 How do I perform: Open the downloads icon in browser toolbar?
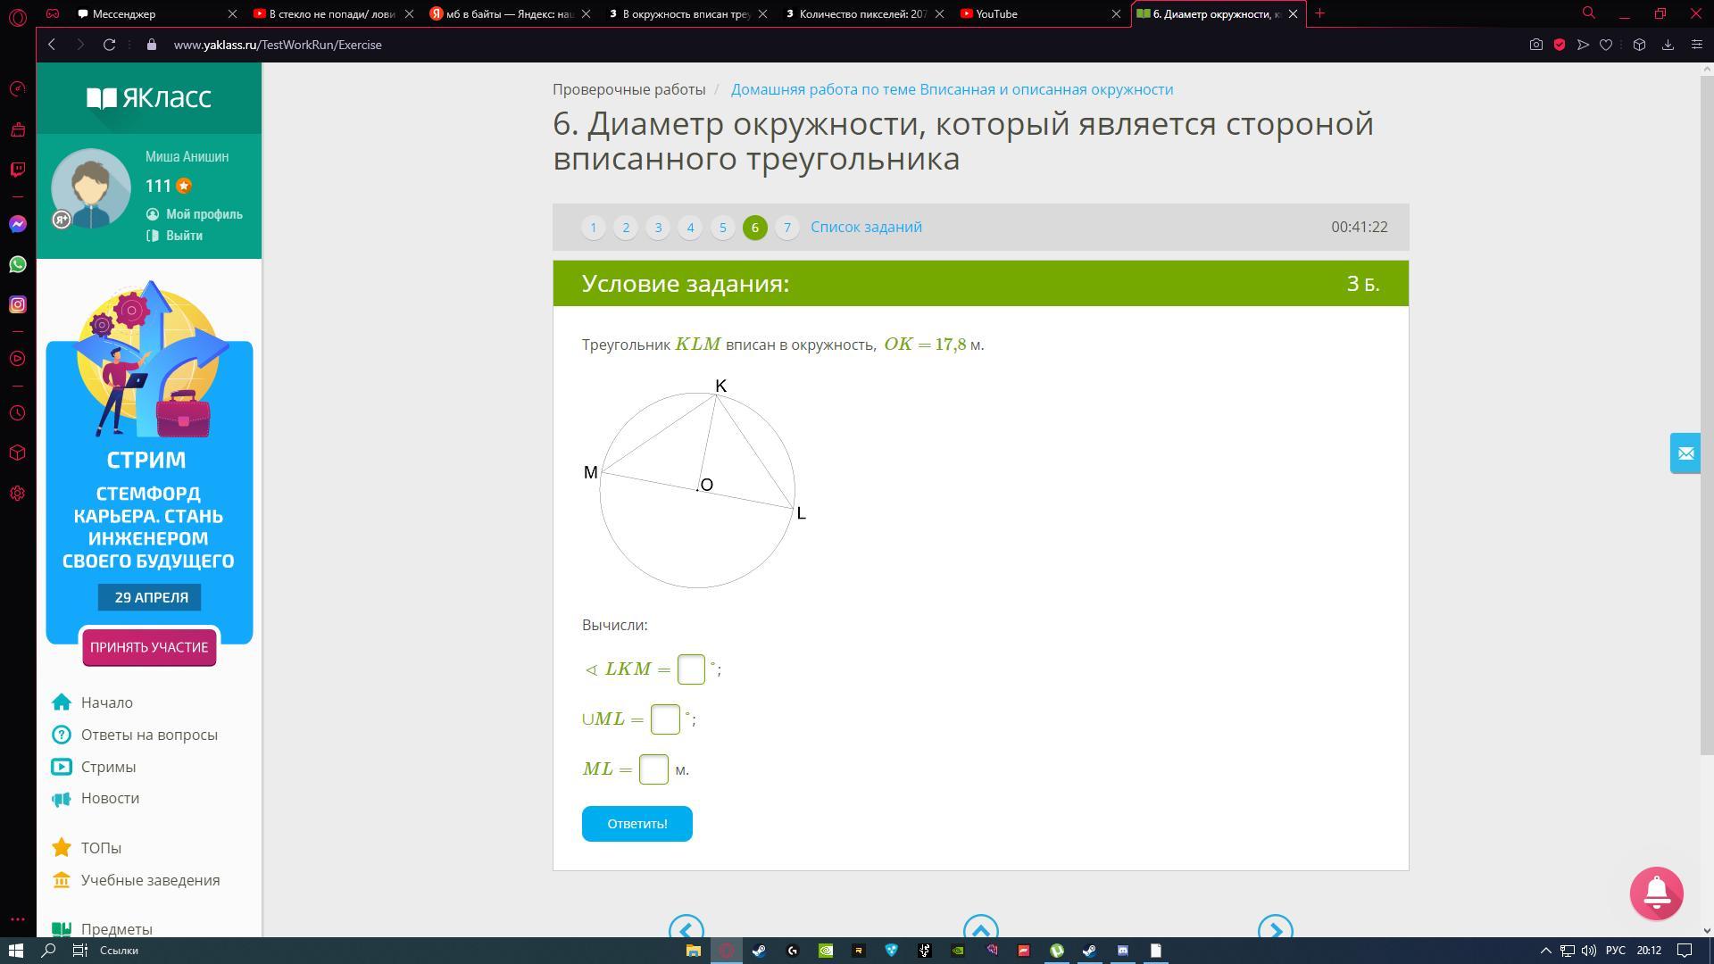click(1667, 45)
